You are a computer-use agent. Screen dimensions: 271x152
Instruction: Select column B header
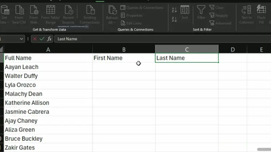point(124,50)
